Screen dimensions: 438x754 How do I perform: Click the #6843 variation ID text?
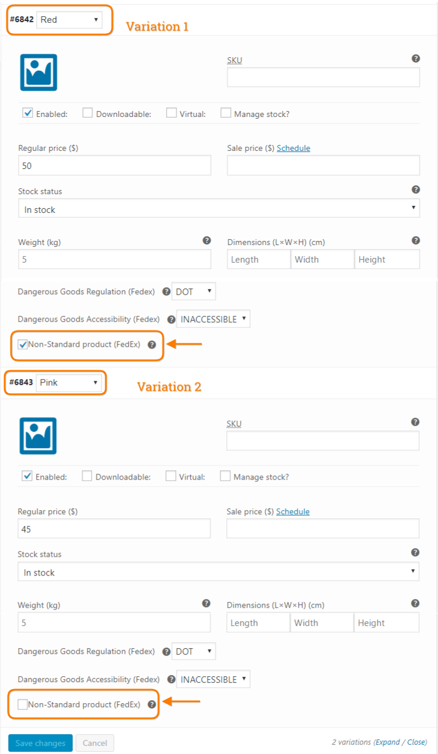pos(21,383)
